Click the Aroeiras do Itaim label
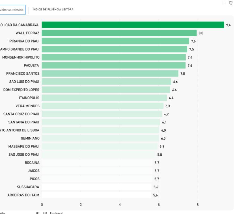 [23, 195]
